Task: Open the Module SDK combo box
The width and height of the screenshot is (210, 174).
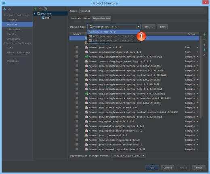Action: [114, 27]
